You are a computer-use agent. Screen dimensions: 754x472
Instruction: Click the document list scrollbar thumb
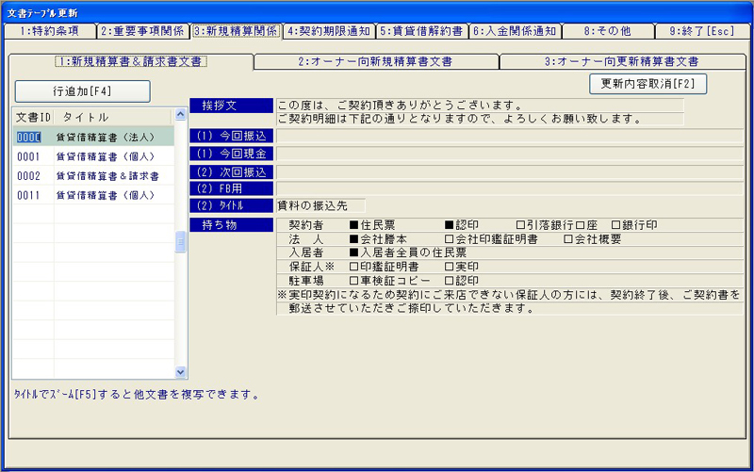click(181, 243)
